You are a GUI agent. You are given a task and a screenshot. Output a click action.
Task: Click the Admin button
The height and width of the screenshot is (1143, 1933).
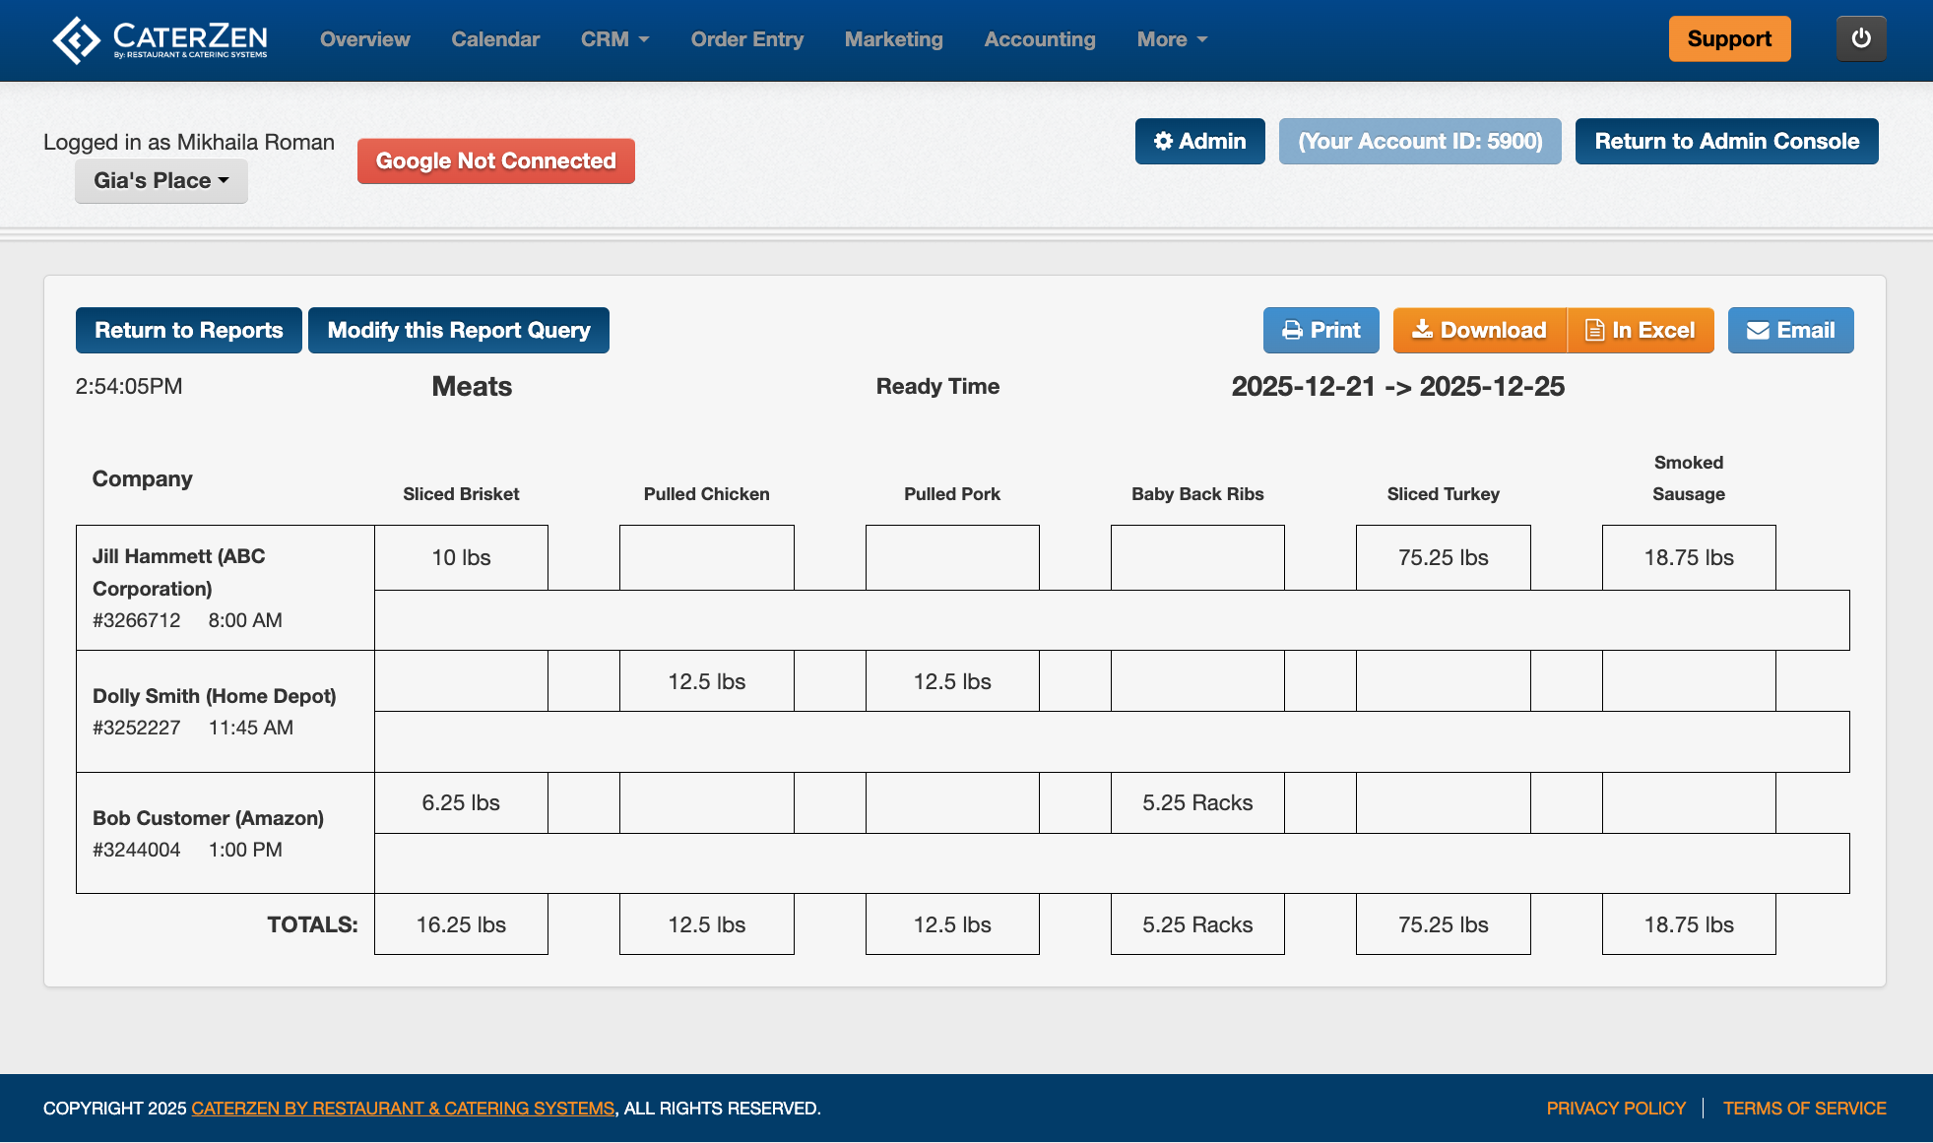(1199, 142)
